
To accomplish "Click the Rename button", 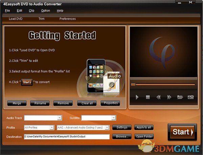I will coord(40,103).
